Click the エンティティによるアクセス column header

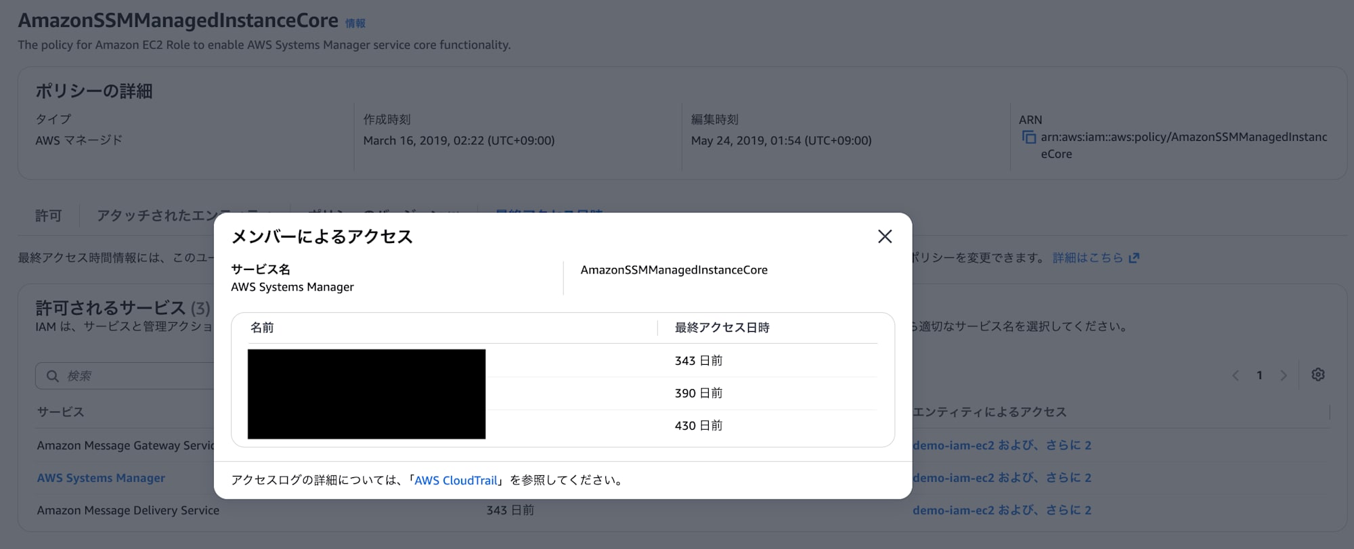click(x=989, y=412)
